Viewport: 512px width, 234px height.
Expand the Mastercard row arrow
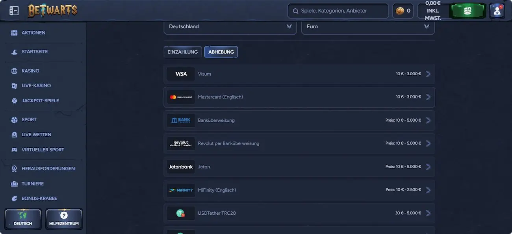[429, 97]
